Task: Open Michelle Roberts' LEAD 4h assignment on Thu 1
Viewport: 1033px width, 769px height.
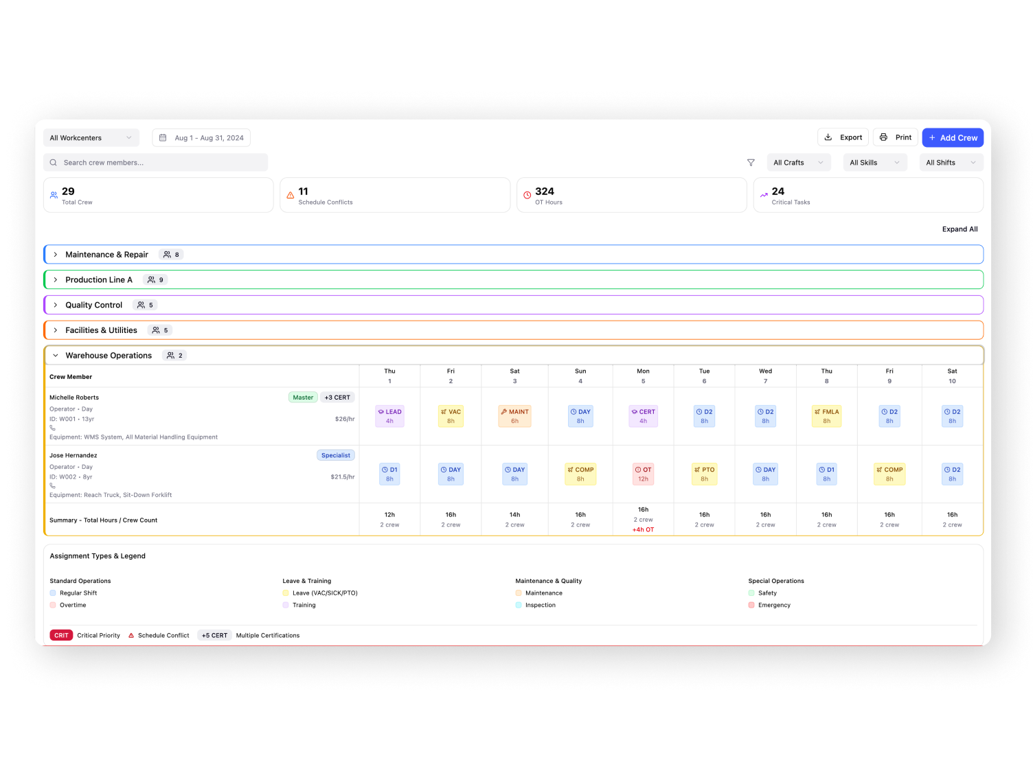Action: tap(389, 417)
